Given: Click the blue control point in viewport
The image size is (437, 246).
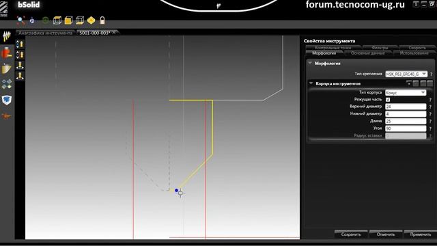Looking at the screenshot, I should point(176,191).
